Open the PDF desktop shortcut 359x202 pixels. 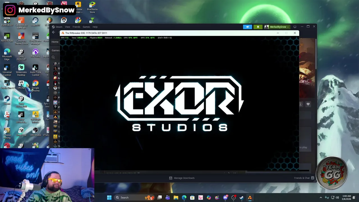(7, 116)
